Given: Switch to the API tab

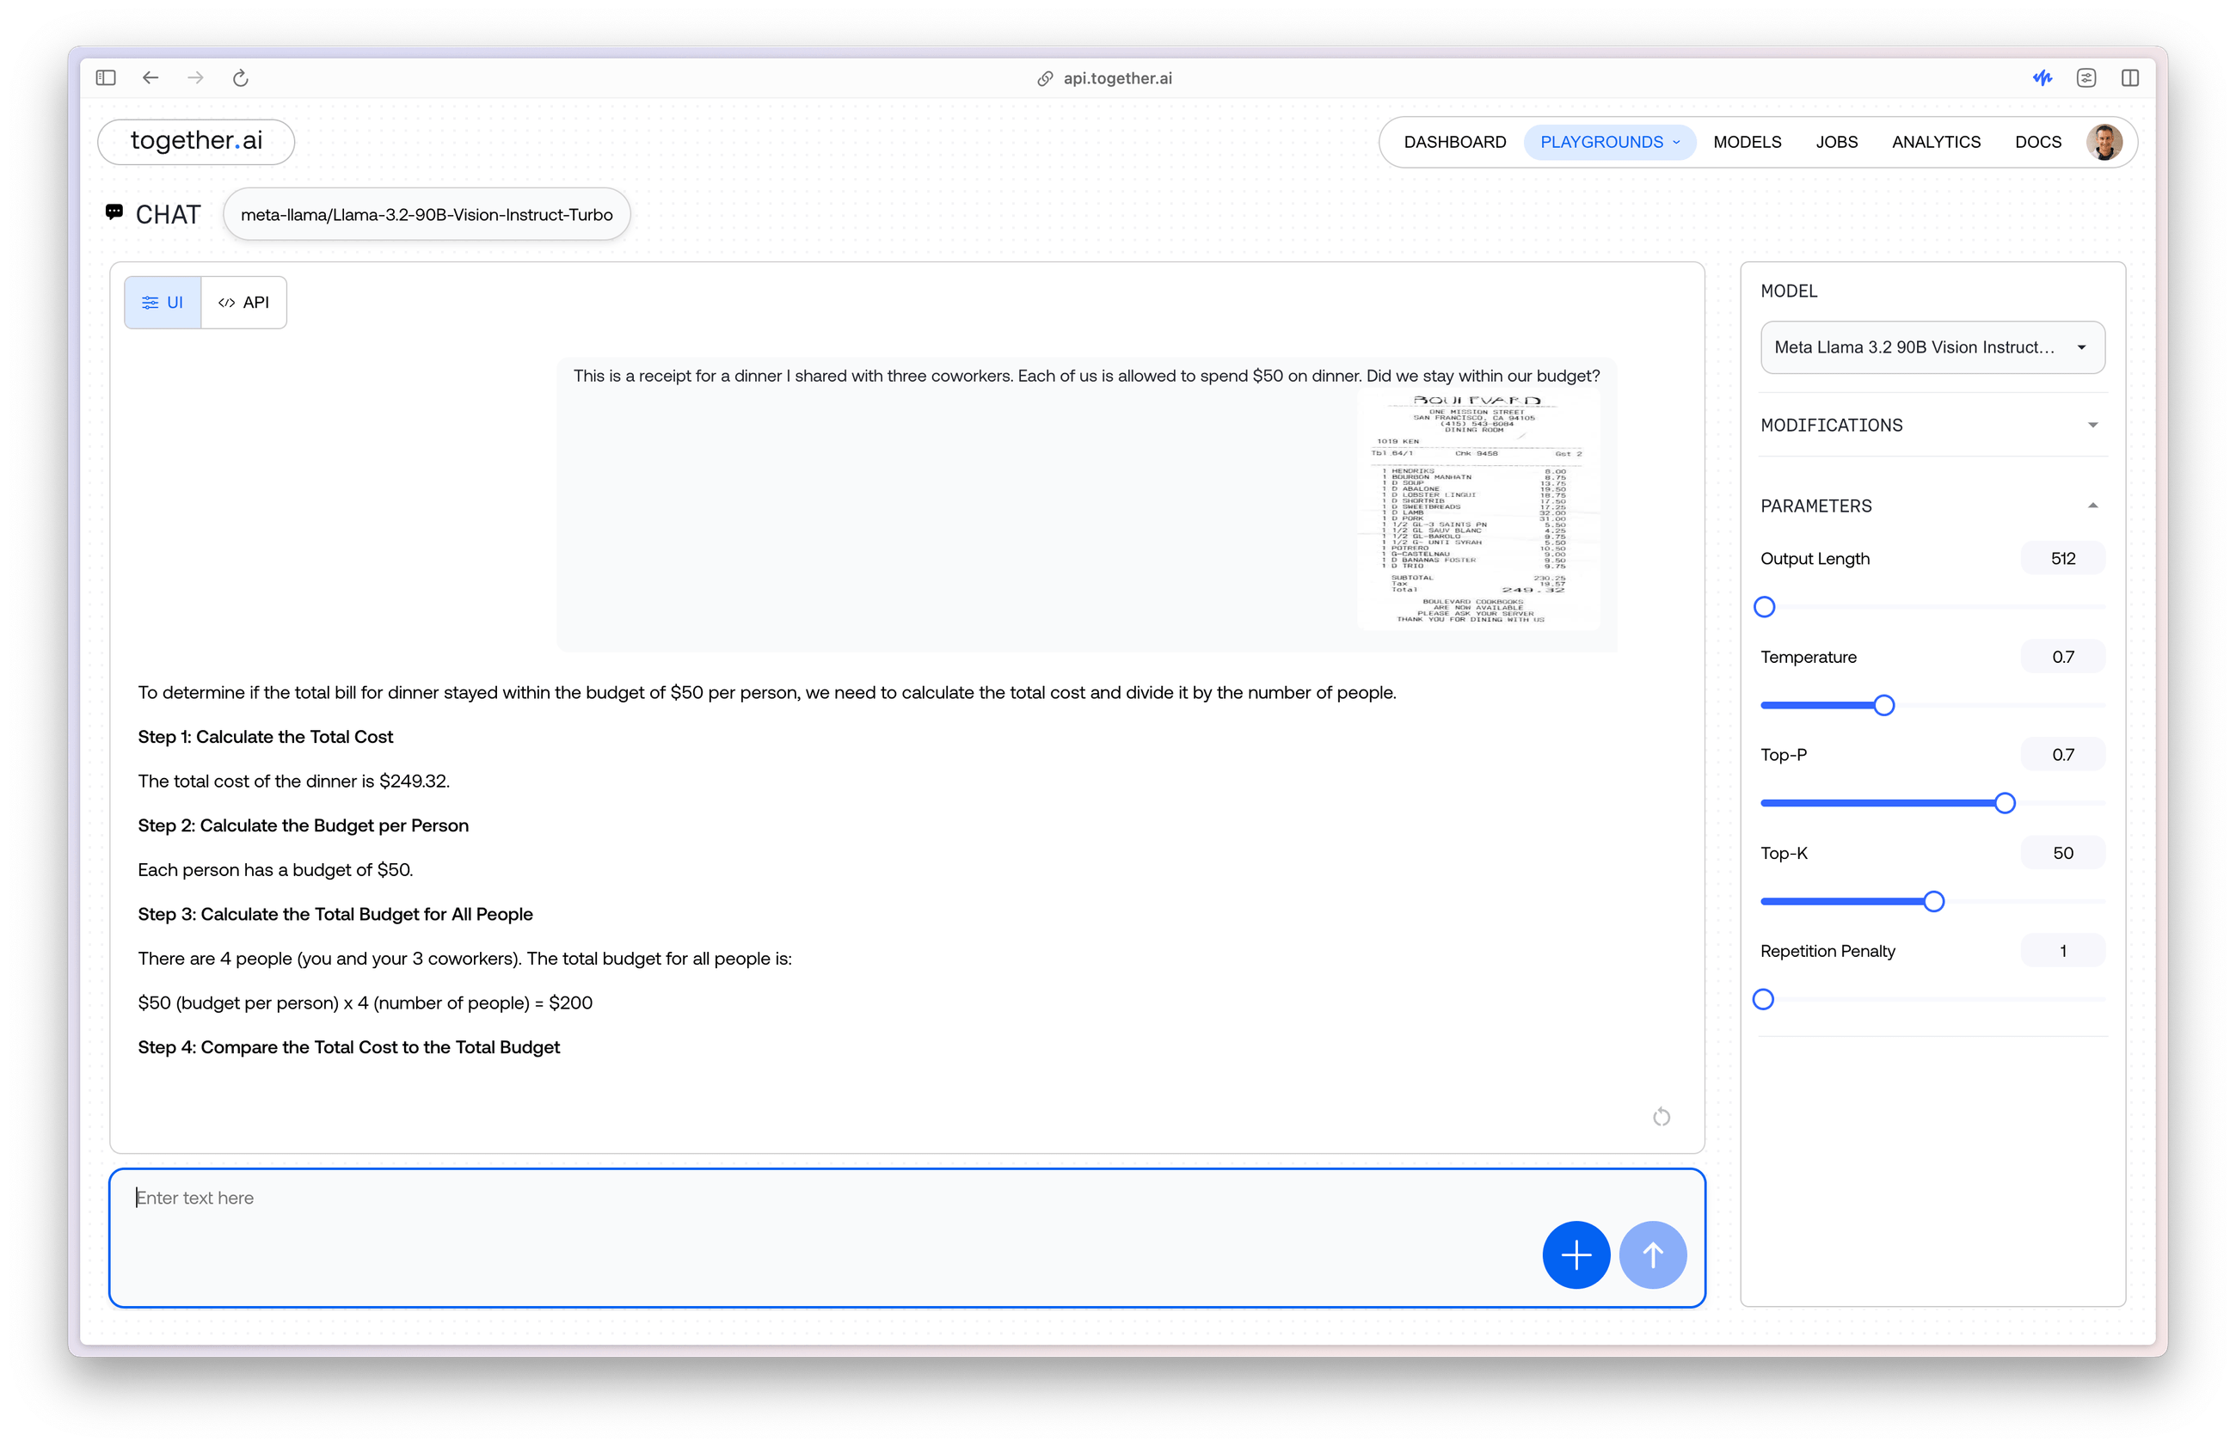Looking at the screenshot, I should click(x=243, y=303).
